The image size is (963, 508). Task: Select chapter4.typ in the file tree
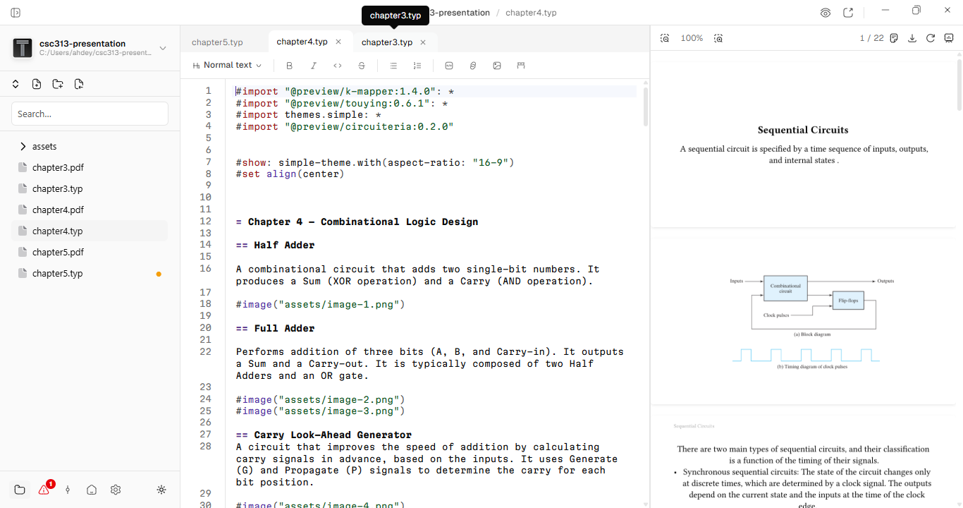tap(90, 231)
